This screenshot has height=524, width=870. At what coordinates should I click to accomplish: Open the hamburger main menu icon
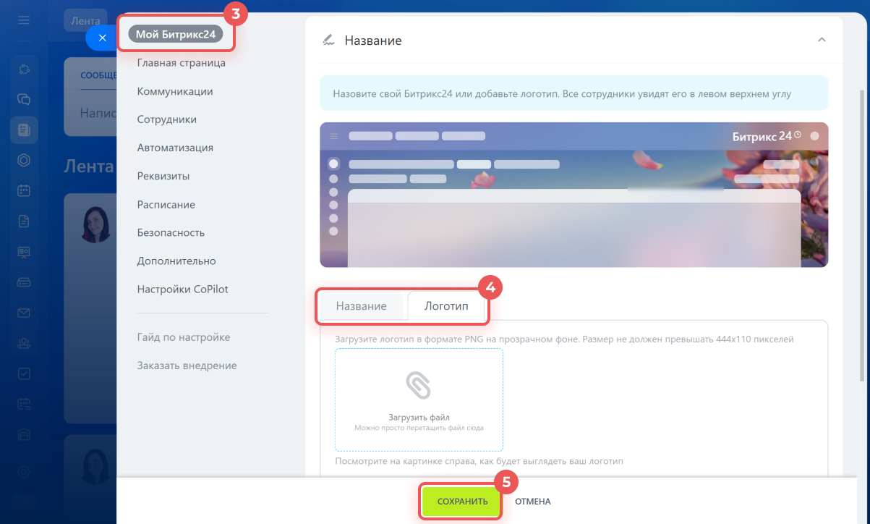[24, 20]
